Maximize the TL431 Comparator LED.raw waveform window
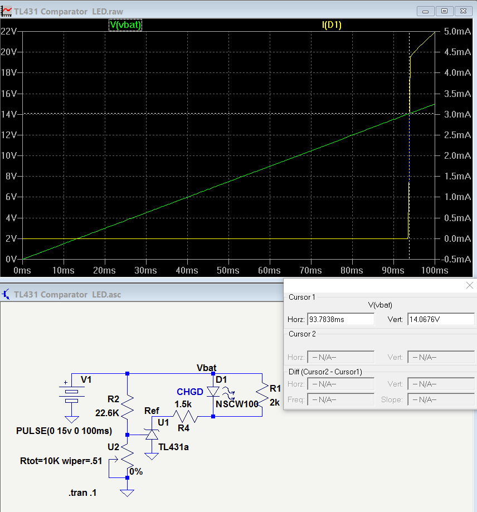This screenshot has height=512, width=477. click(444, 11)
